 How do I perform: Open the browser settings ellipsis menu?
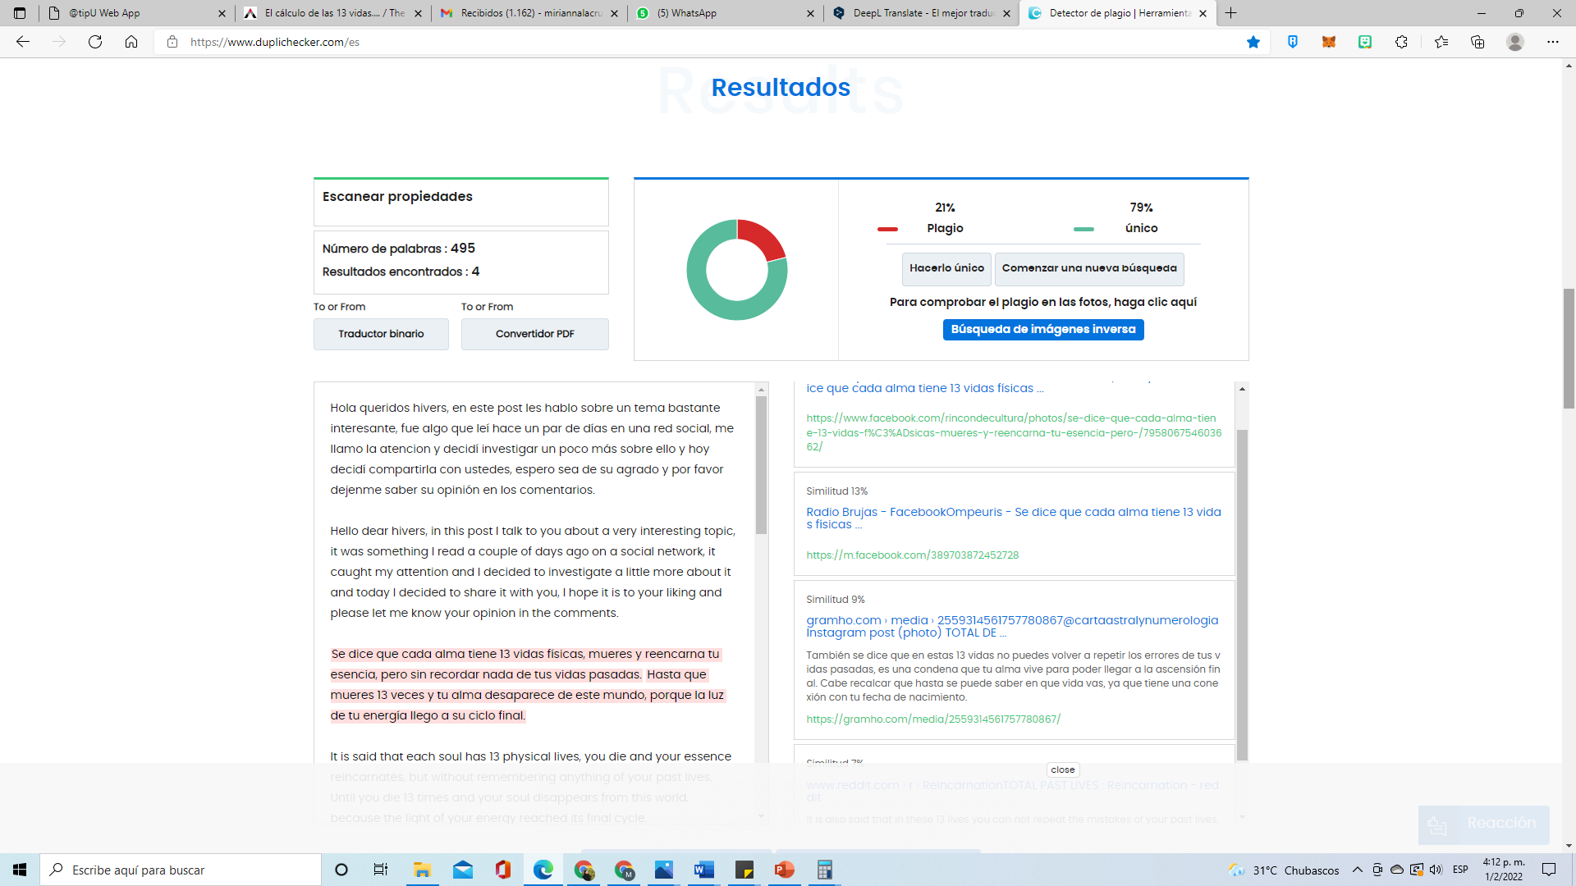click(1553, 42)
